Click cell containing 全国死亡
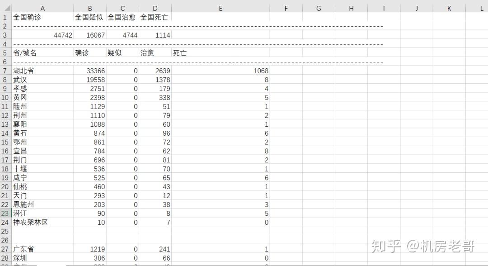488x266 pixels. pos(155,17)
